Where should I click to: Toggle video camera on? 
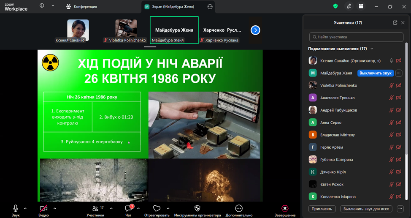pyautogui.click(x=43, y=208)
